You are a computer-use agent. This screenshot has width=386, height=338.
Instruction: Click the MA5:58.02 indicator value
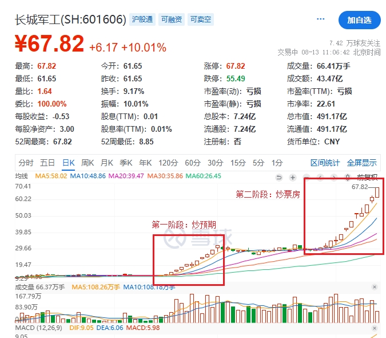pos(51,176)
